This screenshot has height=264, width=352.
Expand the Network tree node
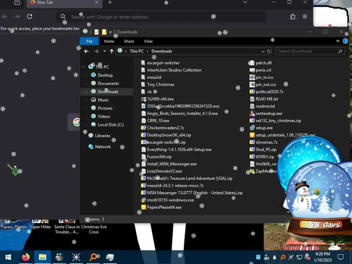tap(84, 147)
